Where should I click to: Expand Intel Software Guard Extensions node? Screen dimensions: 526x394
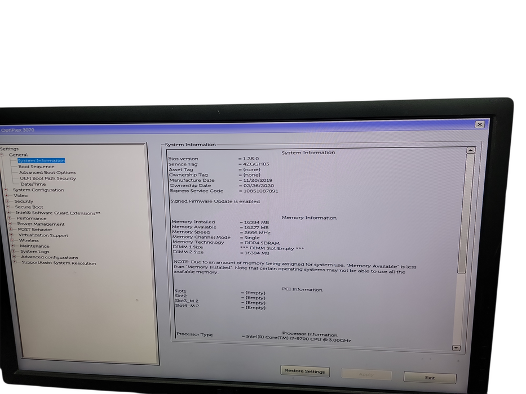click(8, 213)
